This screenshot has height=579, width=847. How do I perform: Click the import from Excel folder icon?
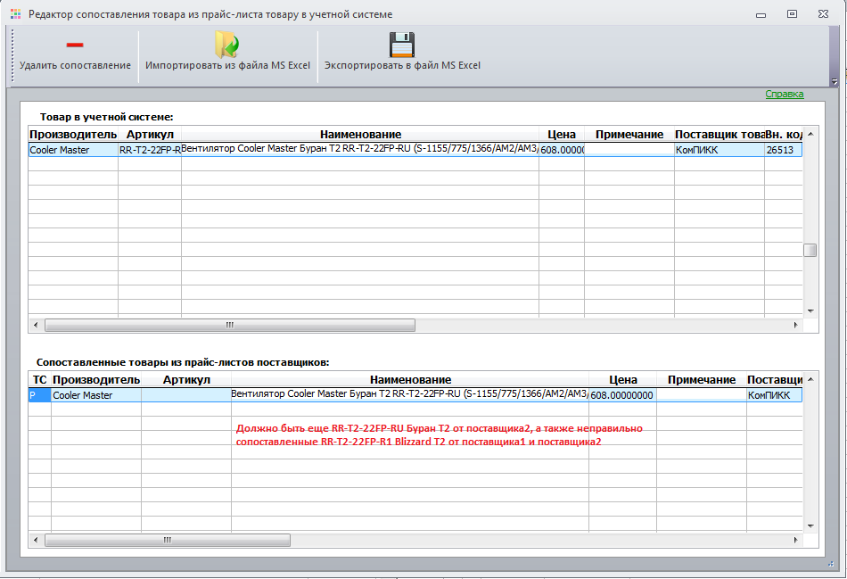tap(226, 45)
